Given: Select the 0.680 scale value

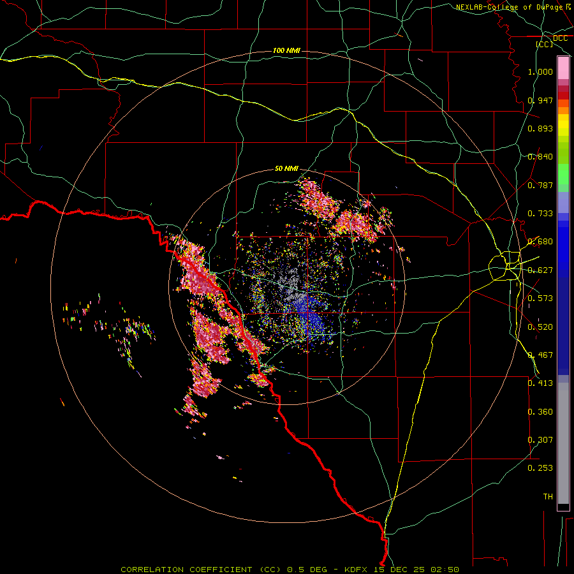Looking at the screenshot, I should click(540, 242).
